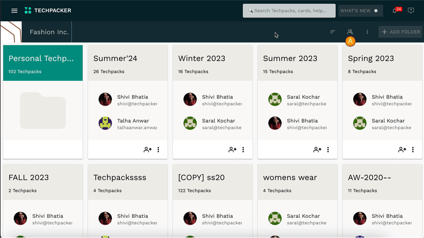Image resolution: width=424 pixels, height=238 pixels.
Task: Click the empty folder icon in Personal Techpacks
Action: point(43,110)
